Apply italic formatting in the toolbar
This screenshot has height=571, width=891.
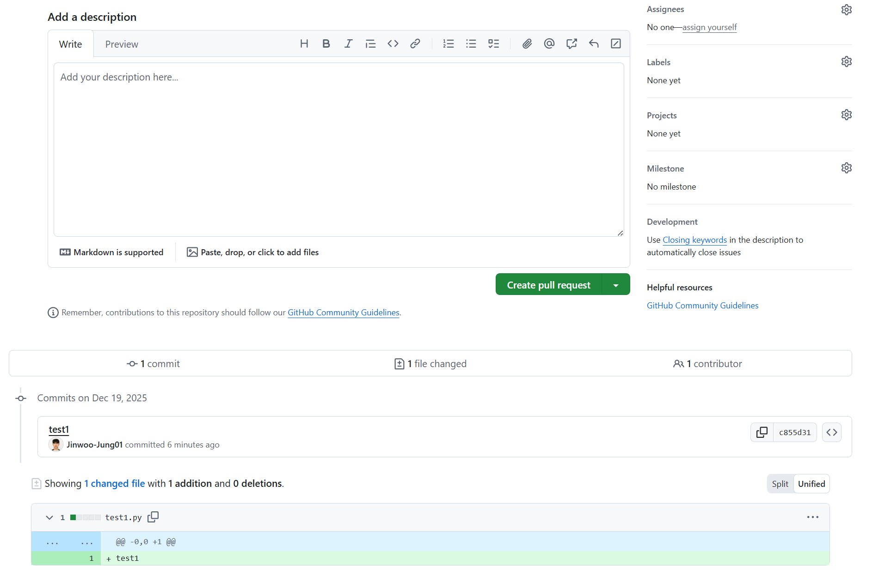(348, 44)
